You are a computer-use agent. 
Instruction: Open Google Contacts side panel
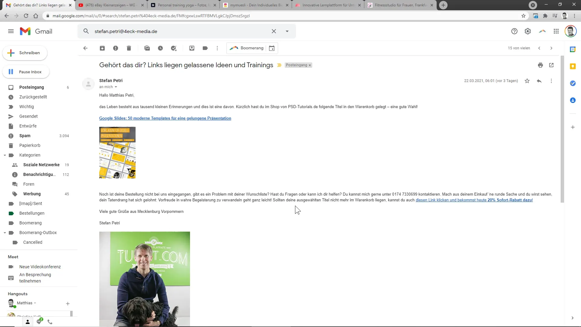(573, 100)
